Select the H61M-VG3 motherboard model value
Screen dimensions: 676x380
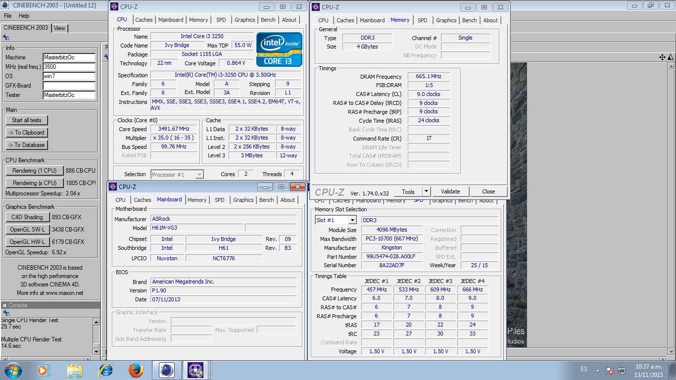(x=197, y=228)
